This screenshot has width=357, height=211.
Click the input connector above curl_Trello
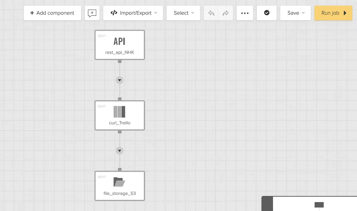pos(120,99)
